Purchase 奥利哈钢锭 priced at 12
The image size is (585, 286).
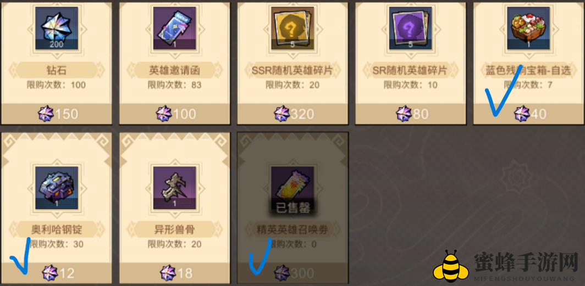[x=57, y=273]
